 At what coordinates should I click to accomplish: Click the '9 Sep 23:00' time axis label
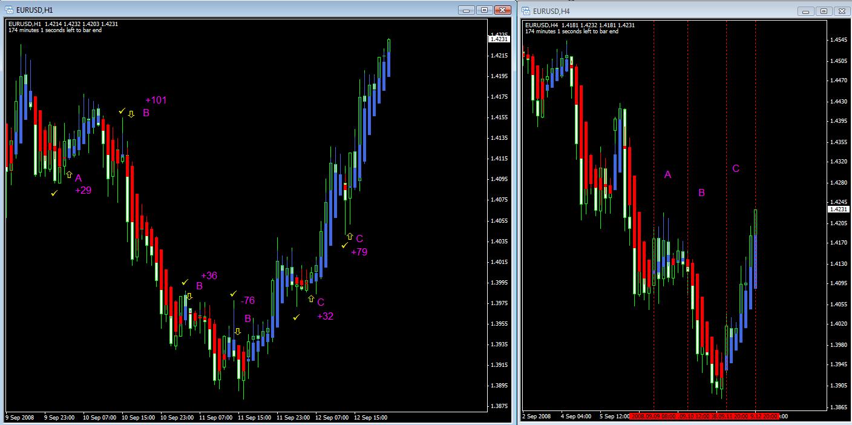tap(59, 417)
